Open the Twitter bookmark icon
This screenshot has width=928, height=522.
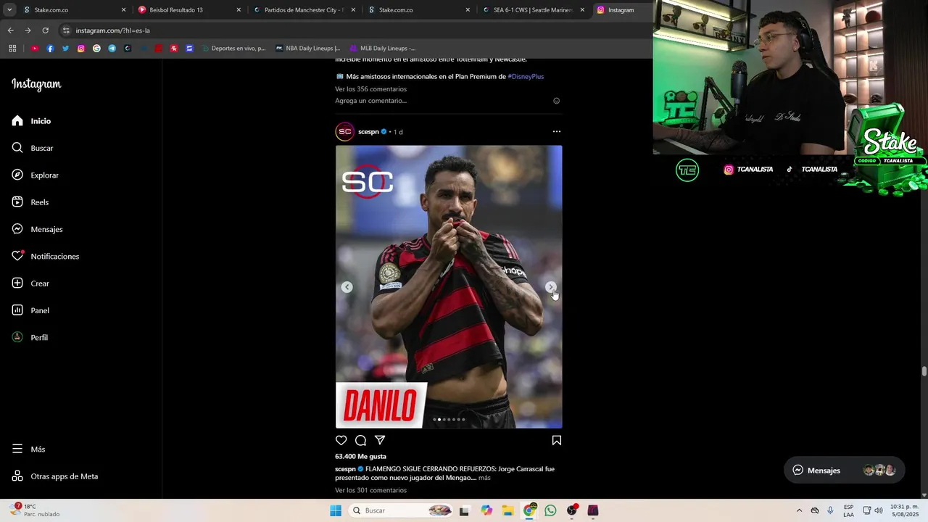(65, 49)
